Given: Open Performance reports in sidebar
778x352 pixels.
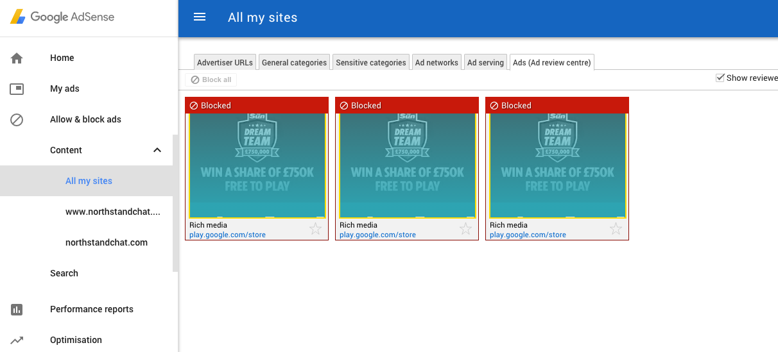Looking at the screenshot, I should 92,309.
